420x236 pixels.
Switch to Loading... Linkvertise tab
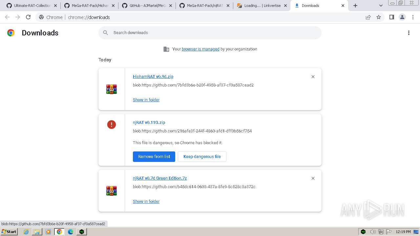[262, 6]
